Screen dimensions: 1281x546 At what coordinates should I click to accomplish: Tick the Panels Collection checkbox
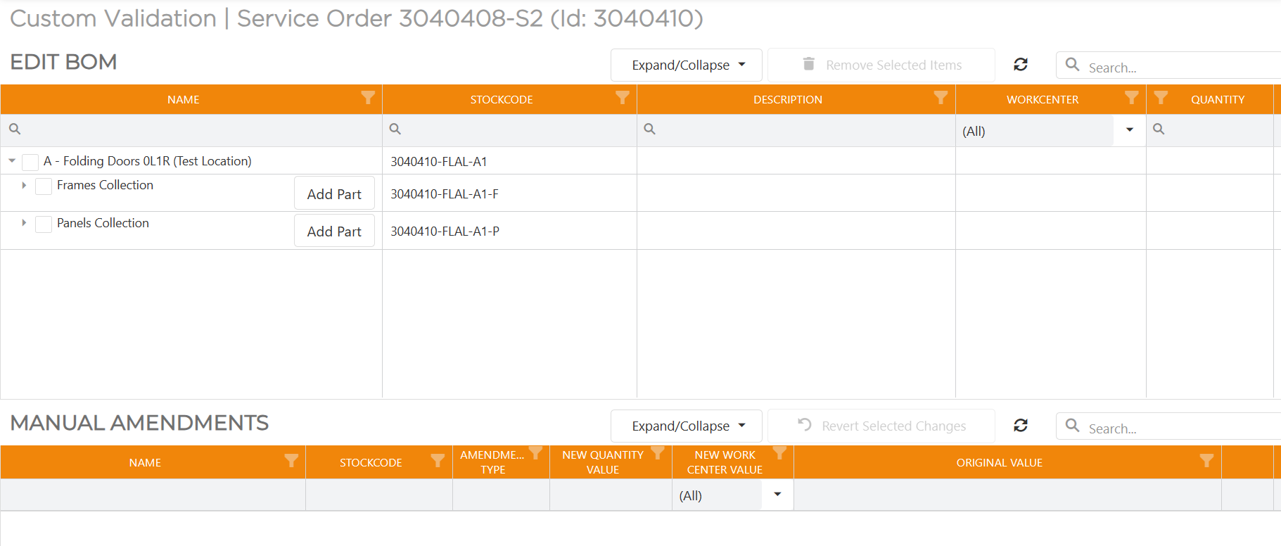pyautogui.click(x=44, y=224)
